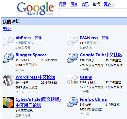Screen dimensions: 127x119
Task: Open Blogger Spaces via its chat icon
Action: click(x=8, y=58)
